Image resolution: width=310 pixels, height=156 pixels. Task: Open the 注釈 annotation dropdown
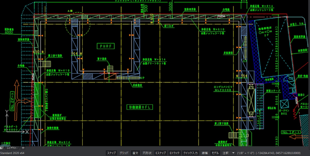pyautogui.click(x=226, y=153)
